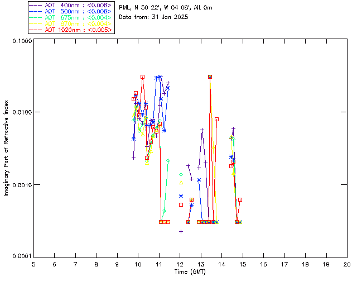This screenshot has width=357, height=286.
Task: Click the x-axis tick label 14
Action: (x=222, y=264)
